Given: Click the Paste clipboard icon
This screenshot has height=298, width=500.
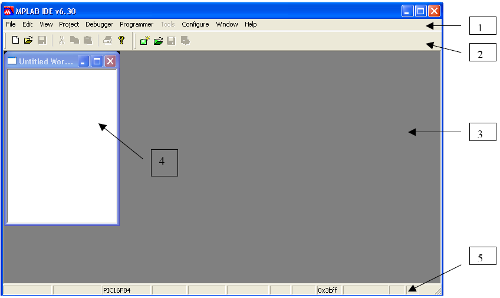Looking at the screenshot, I should point(88,40).
